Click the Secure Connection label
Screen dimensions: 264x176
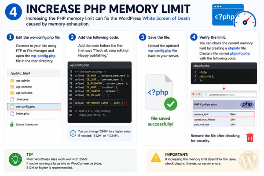click(x=27, y=125)
